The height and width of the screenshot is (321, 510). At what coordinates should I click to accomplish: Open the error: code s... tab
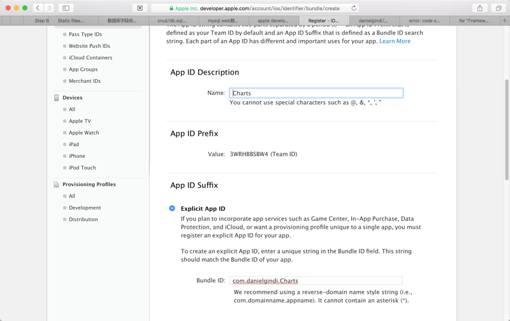tap(424, 20)
